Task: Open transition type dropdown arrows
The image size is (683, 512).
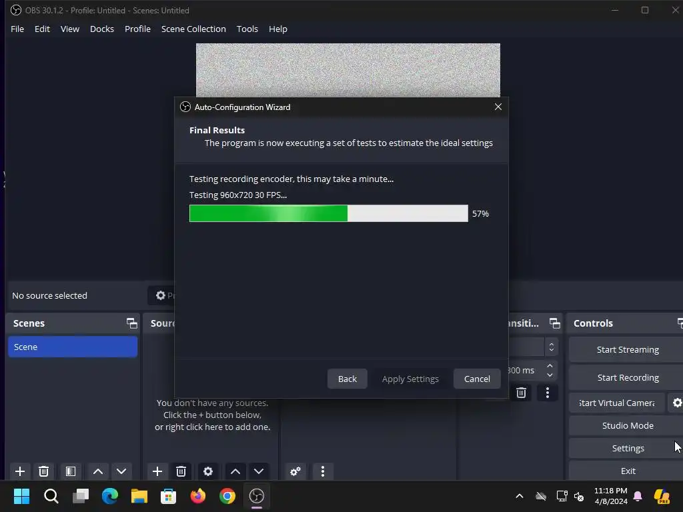Action: 552,347
